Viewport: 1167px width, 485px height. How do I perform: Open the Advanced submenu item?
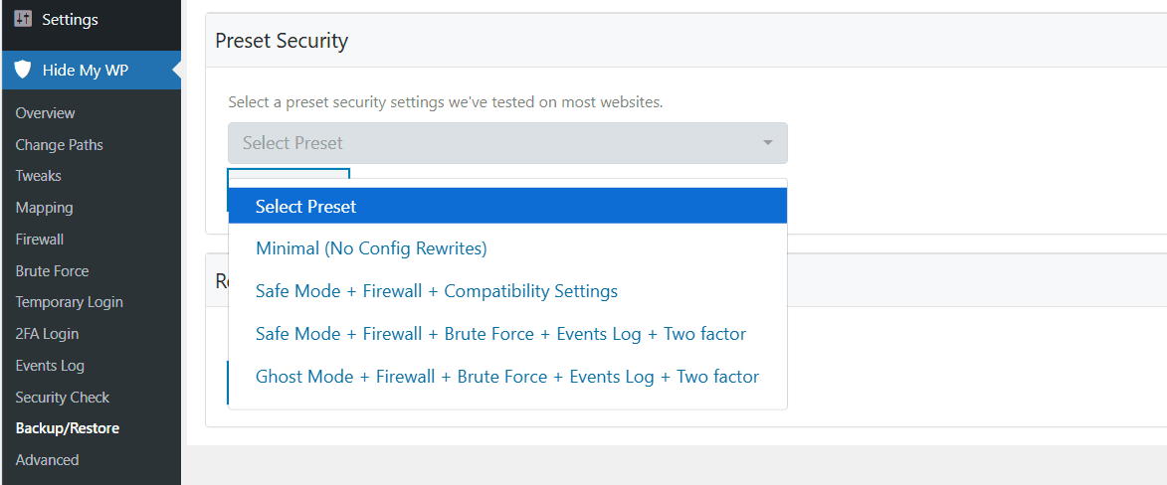pos(47,460)
